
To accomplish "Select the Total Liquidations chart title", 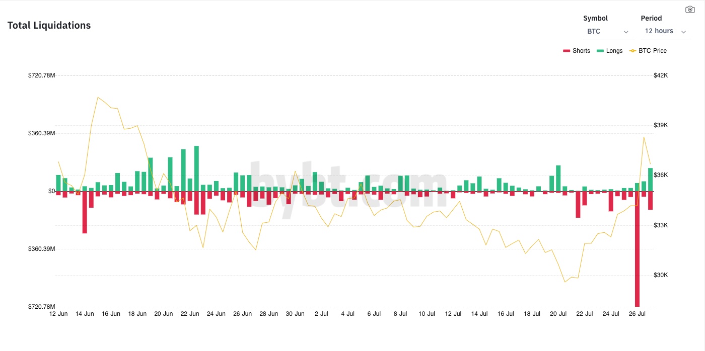I will coord(49,25).
